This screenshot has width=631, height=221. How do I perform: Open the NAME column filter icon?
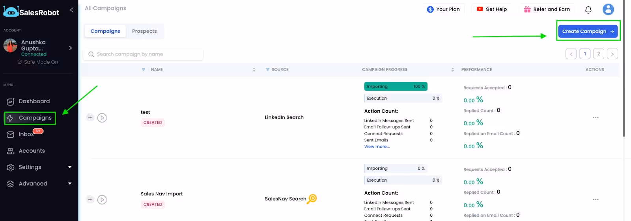tap(144, 70)
